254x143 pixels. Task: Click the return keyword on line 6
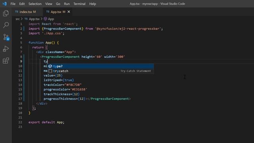(38, 47)
